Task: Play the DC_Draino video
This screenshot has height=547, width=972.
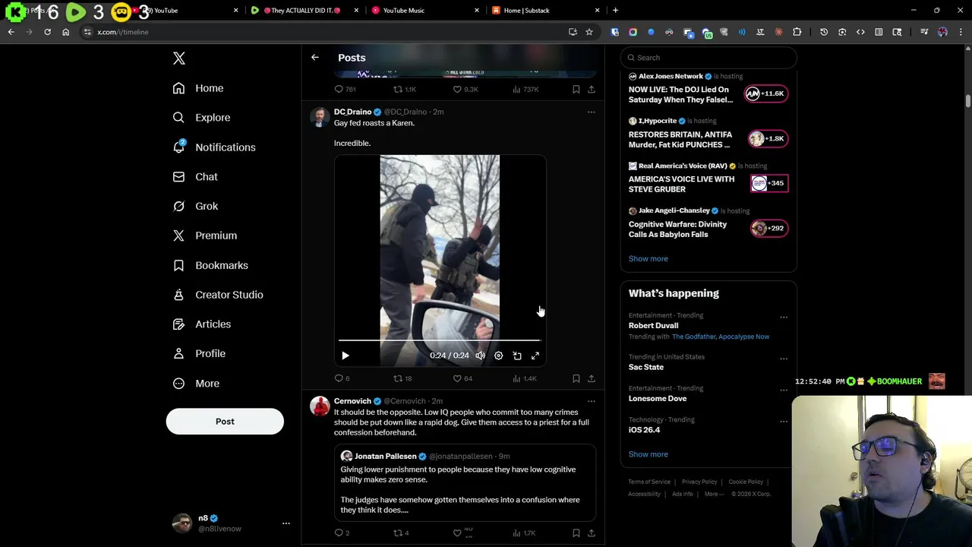Action: 346,356
